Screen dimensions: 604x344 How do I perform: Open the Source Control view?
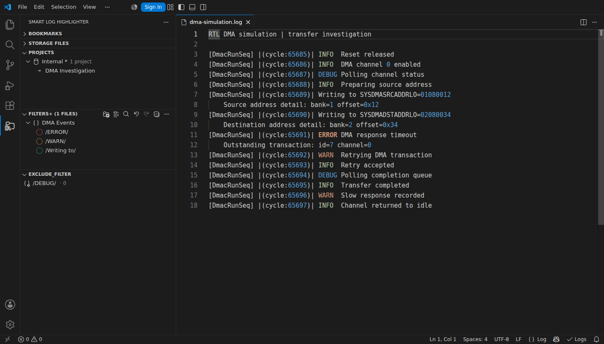pyautogui.click(x=10, y=65)
